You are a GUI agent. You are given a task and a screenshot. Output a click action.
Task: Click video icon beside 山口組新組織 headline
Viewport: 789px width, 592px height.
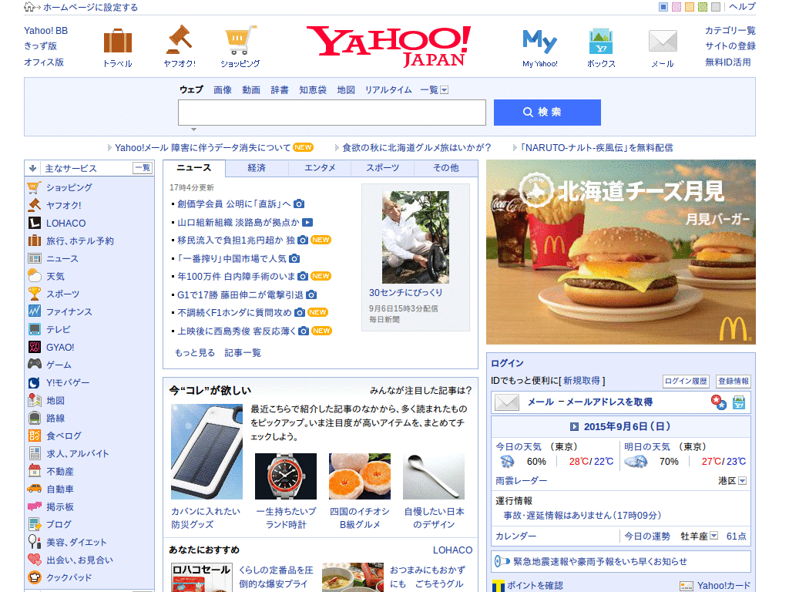click(x=307, y=222)
